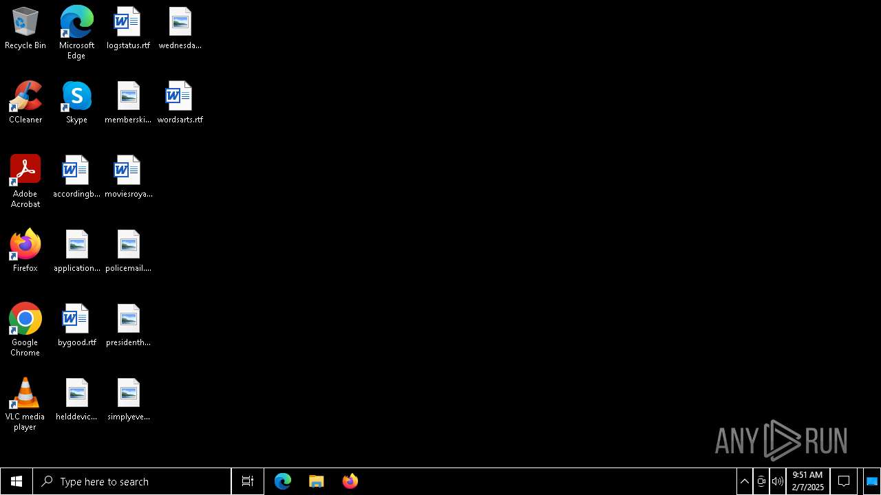Launch Firefox from the taskbar
This screenshot has height=495, width=881.
coord(350,481)
